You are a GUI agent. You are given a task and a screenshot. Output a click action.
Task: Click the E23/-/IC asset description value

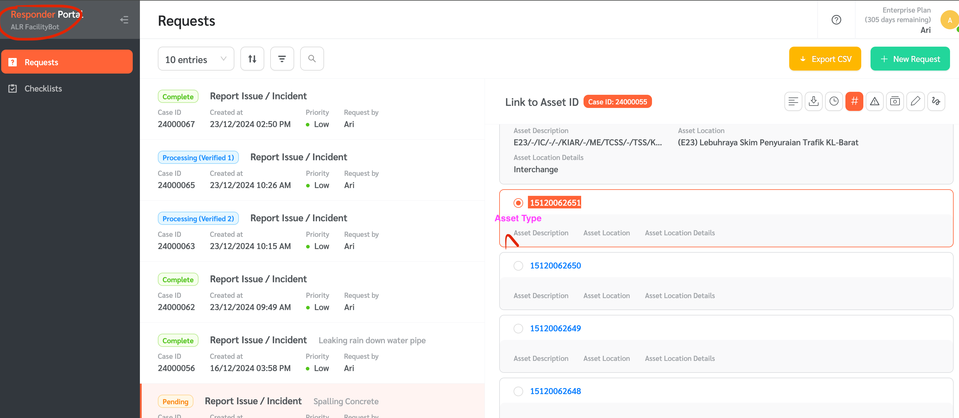pos(587,143)
